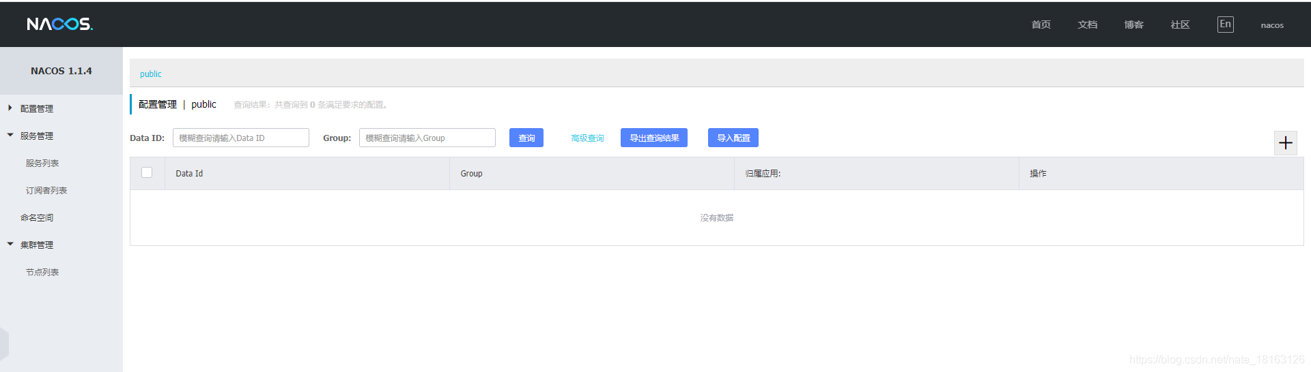
Task: Open 高级查询 advanced search
Action: coord(587,138)
